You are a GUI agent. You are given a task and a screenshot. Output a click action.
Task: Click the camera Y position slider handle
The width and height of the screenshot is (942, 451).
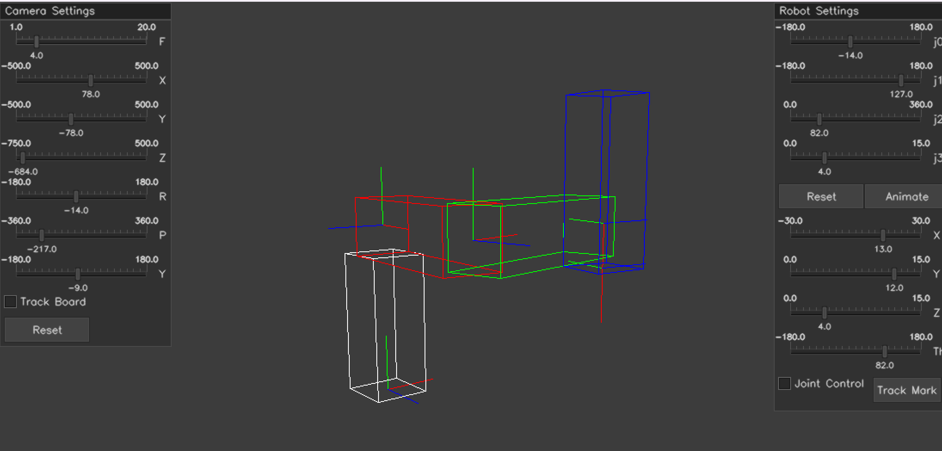(71, 118)
